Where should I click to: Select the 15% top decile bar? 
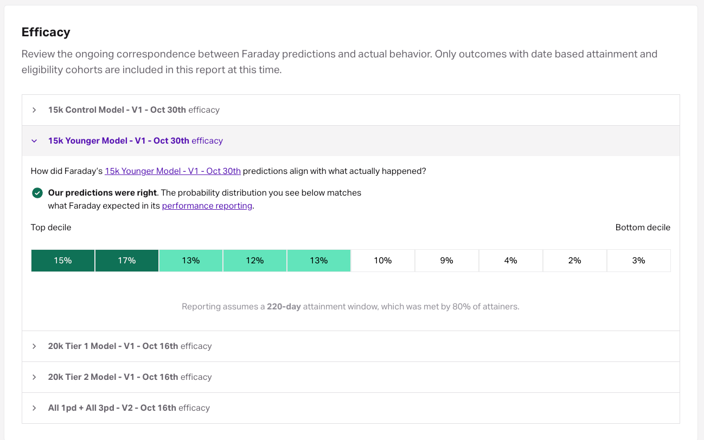63,261
